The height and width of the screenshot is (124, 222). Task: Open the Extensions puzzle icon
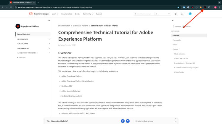pyautogui.click(x=209, y=7)
